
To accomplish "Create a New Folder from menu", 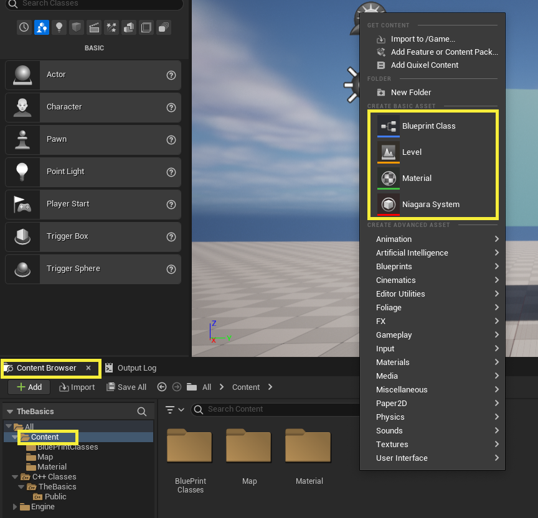I will [x=432, y=93].
